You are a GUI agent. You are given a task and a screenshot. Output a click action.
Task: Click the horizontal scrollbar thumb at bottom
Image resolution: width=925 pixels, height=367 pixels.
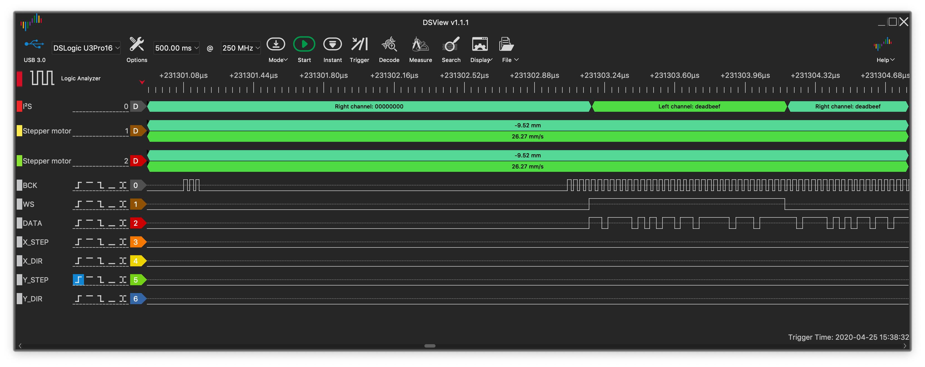429,346
